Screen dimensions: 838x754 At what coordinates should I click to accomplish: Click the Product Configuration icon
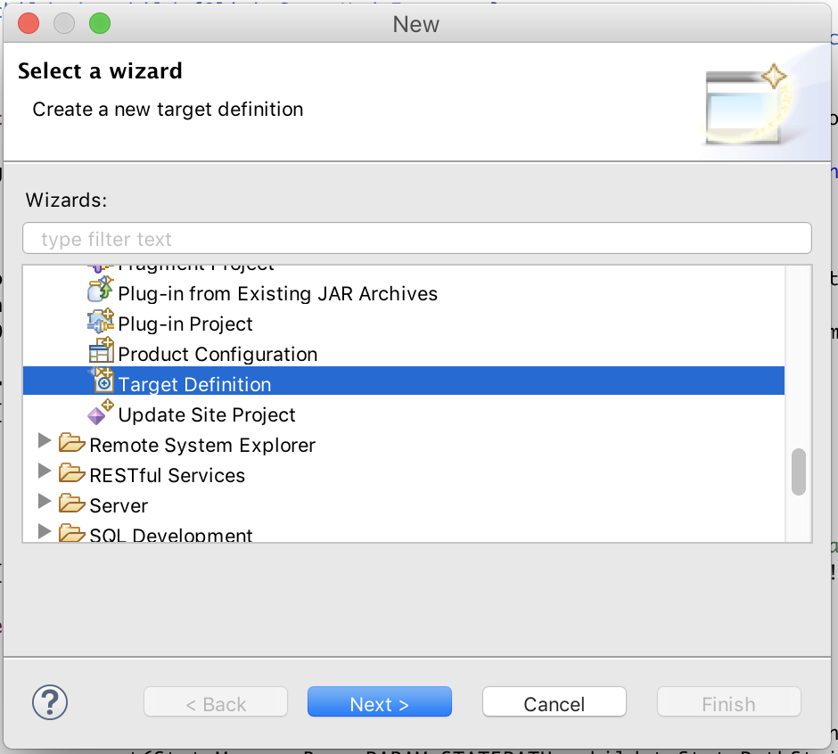pos(102,354)
